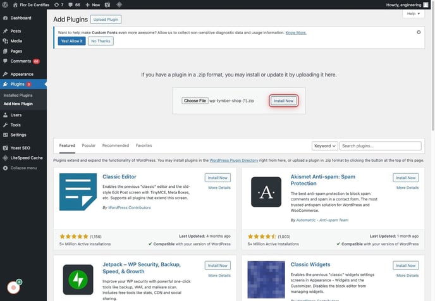This screenshot has height=301, width=435.
Task: Click the Search plugins input field
Action: click(381, 145)
